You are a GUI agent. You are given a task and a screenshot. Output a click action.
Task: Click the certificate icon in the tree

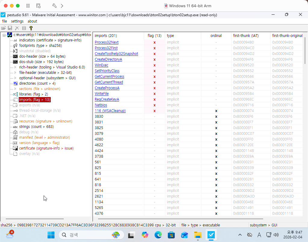pos(15,148)
